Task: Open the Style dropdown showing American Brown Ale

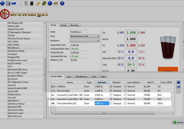Action: point(85,36)
